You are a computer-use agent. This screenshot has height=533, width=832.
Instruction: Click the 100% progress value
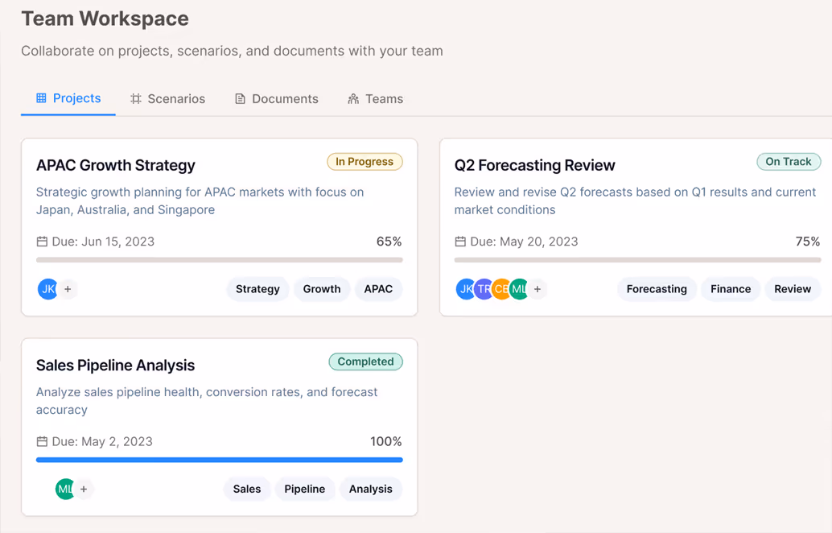coord(386,442)
